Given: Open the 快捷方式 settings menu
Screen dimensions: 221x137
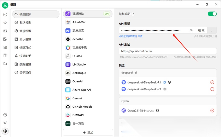Looking at the screenshot, I should tap(36, 47).
